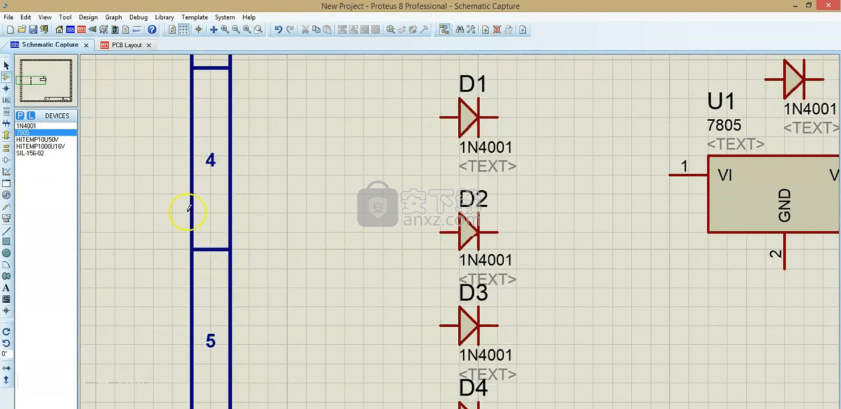
Task: Click the X-Mirror horizontal flip icon
Action: pyautogui.click(x=6, y=368)
